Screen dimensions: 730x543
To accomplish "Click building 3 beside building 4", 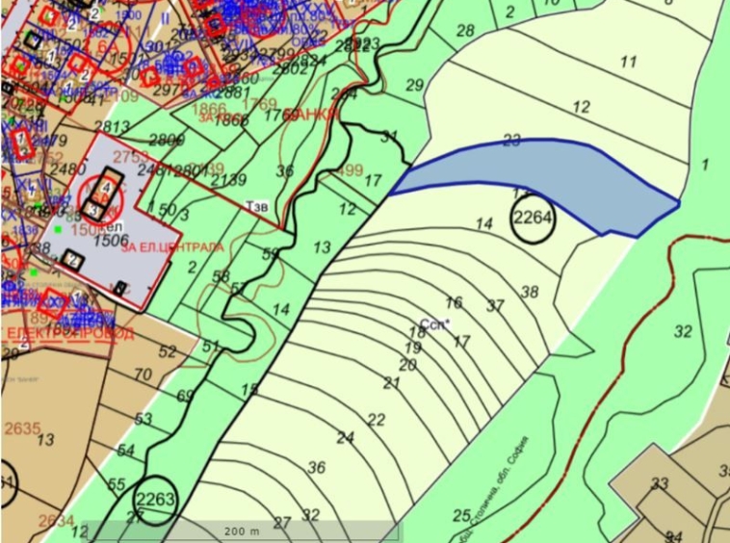I will click(x=94, y=211).
